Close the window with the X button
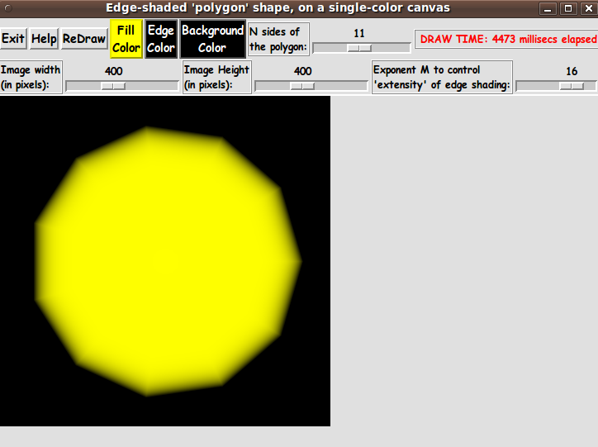 pyautogui.click(x=586, y=8)
